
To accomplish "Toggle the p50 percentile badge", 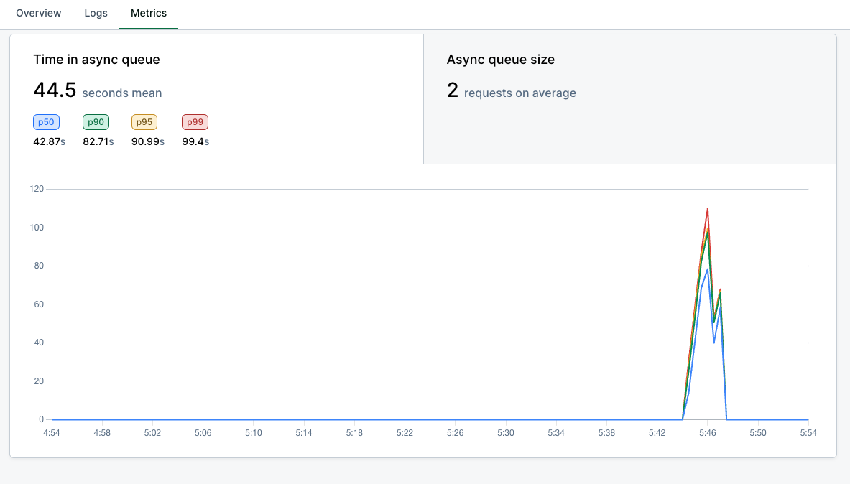I will pos(46,122).
